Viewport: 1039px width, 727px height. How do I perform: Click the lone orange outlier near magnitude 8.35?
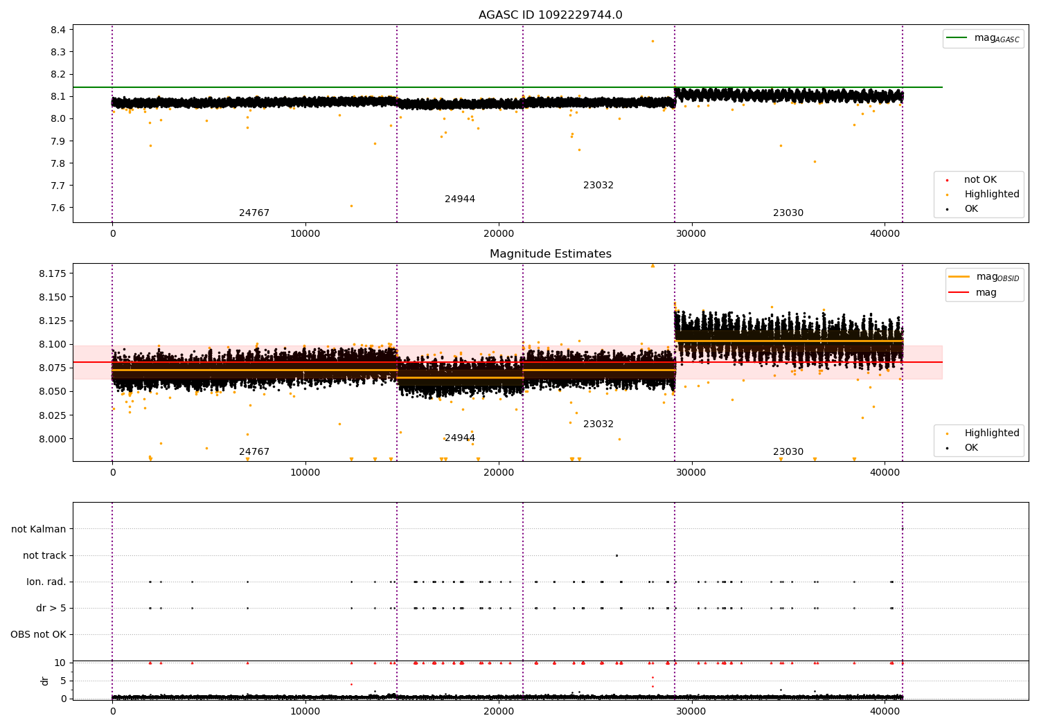click(652, 41)
